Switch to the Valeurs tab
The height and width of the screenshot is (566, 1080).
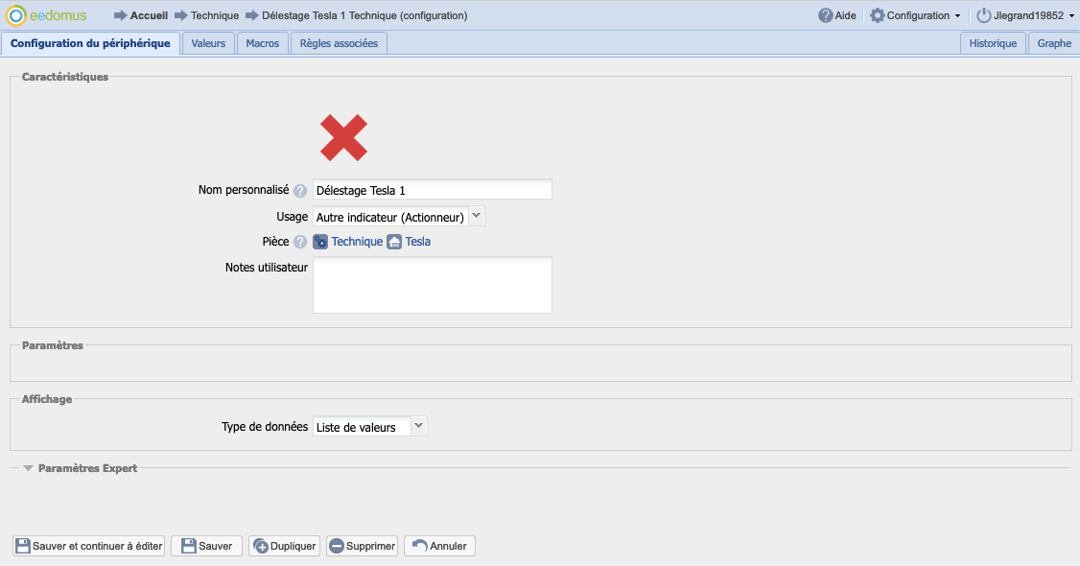point(208,43)
